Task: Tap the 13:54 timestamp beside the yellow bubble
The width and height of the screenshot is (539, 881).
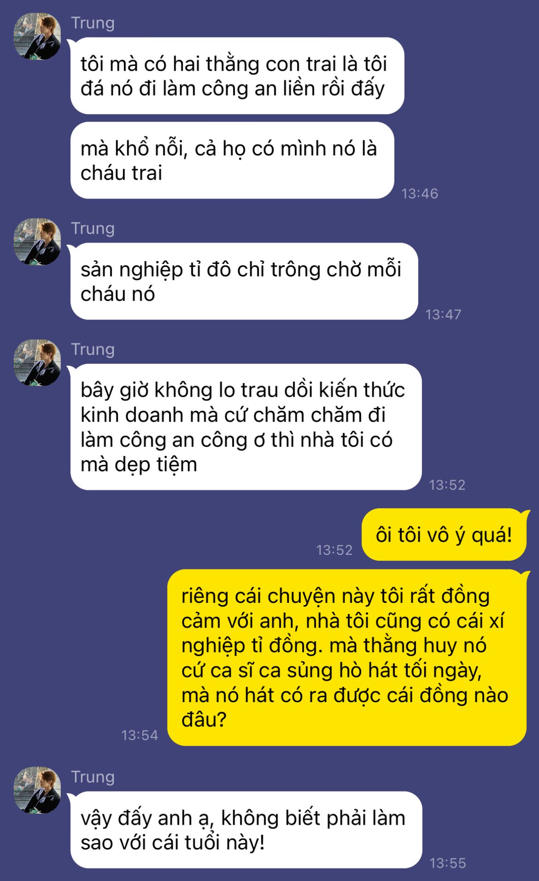Action: pos(139,735)
